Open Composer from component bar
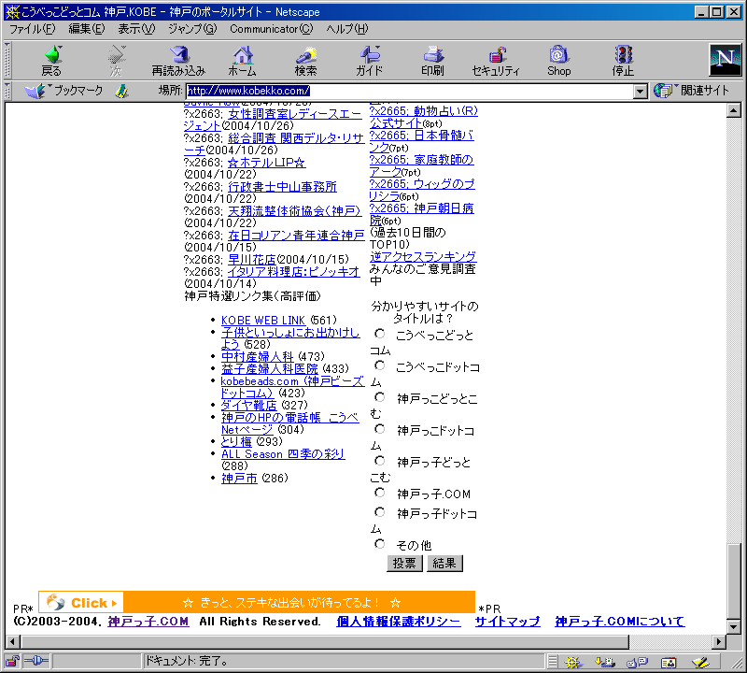Image resolution: width=747 pixels, height=673 pixels. [x=701, y=662]
